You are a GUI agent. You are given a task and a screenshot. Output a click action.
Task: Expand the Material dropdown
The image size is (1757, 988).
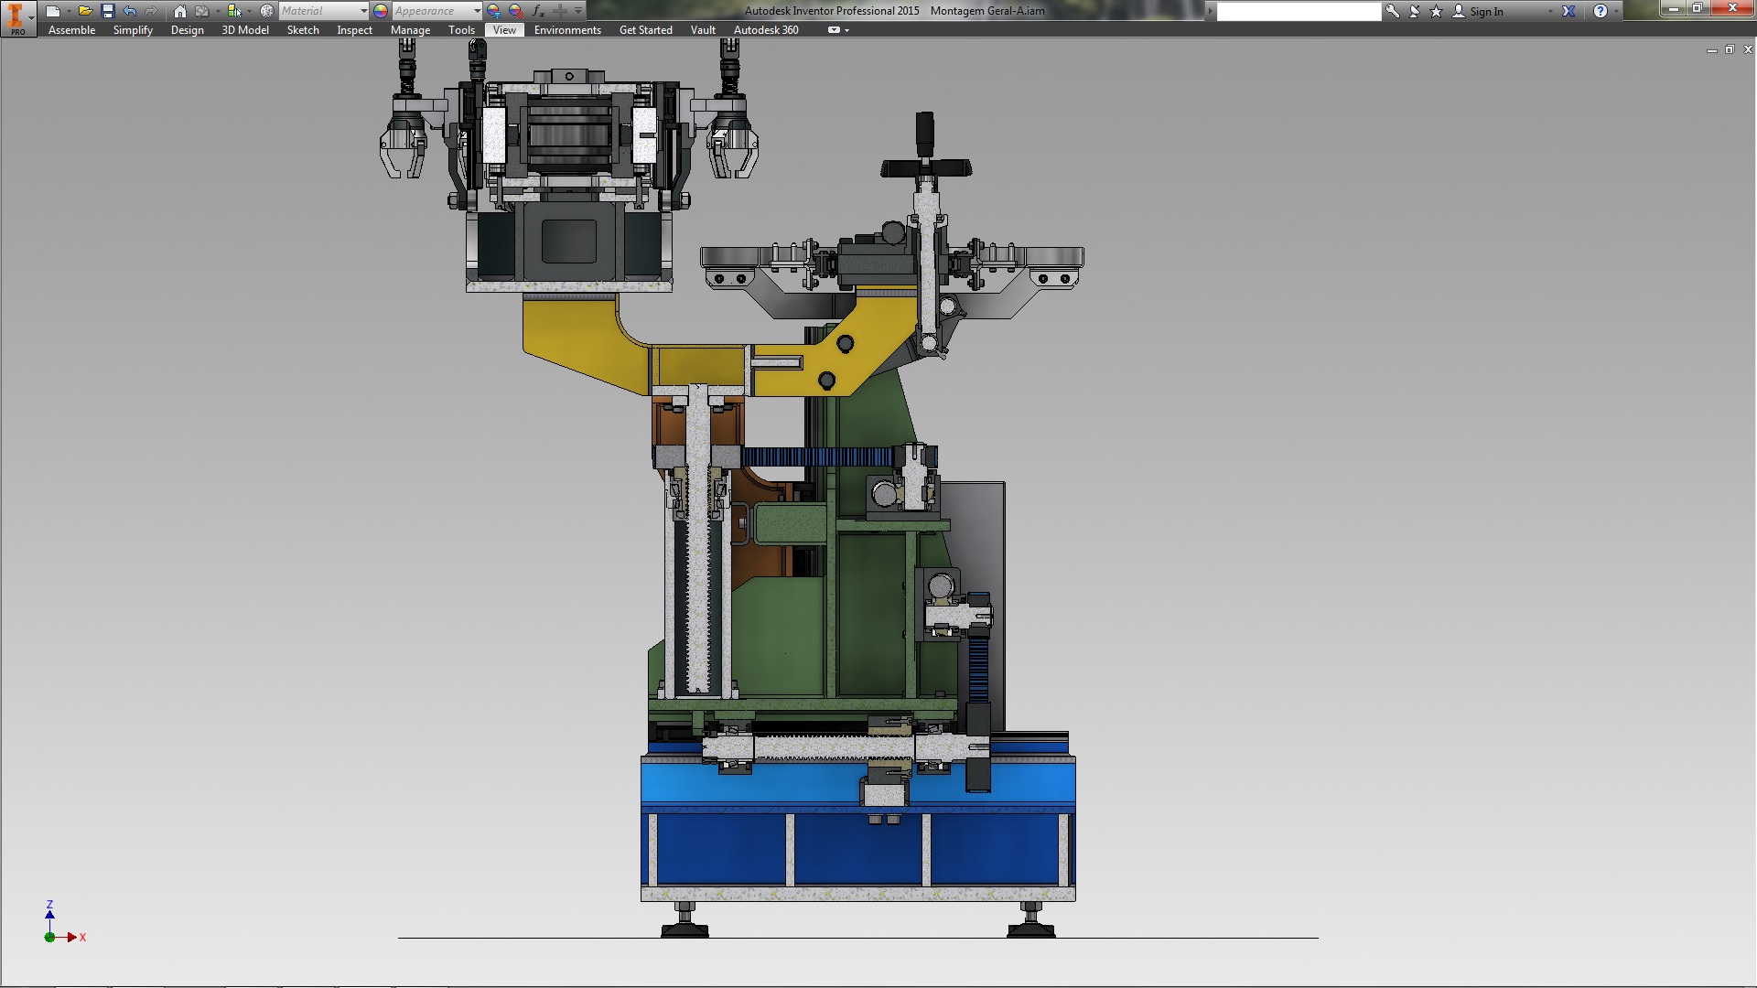coord(363,11)
